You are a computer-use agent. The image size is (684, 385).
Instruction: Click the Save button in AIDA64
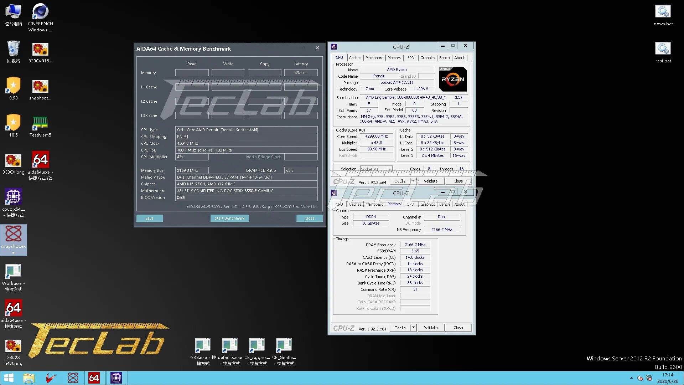coord(149,218)
